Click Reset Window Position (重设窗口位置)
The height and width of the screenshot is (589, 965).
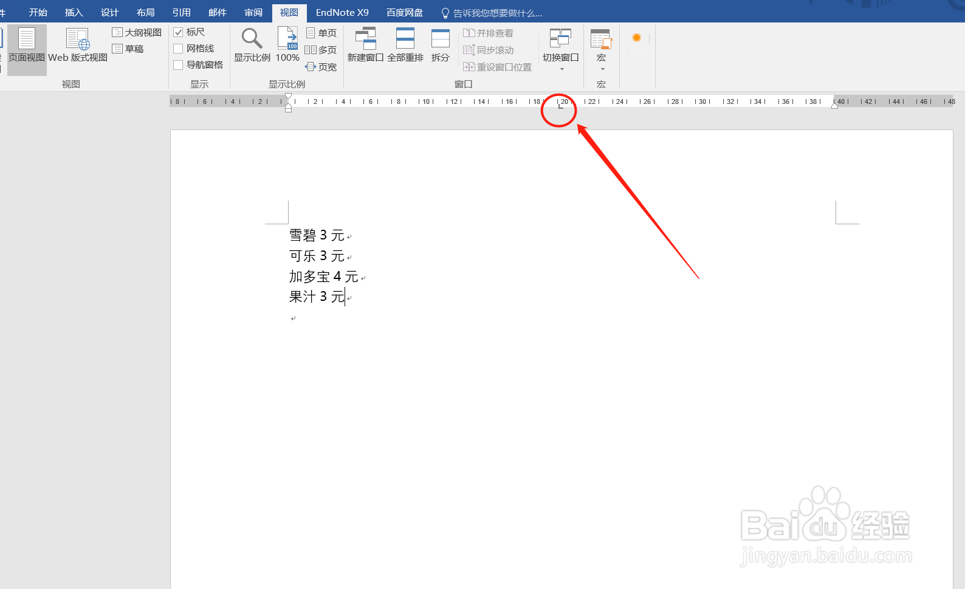point(497,67)
